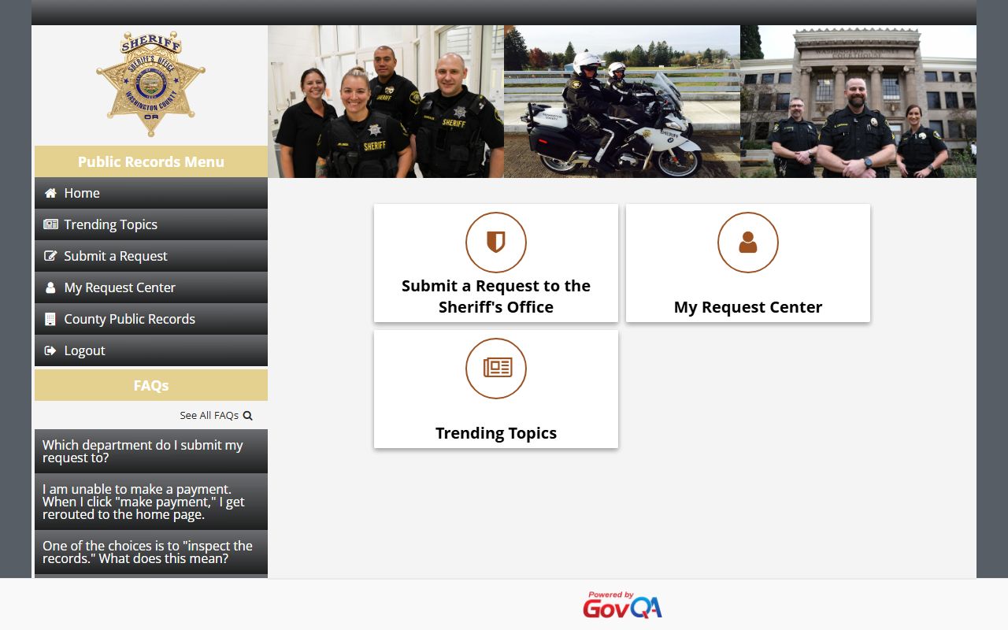
Task: Click the building icon beside County Public Records
Action: coord(50,319)
